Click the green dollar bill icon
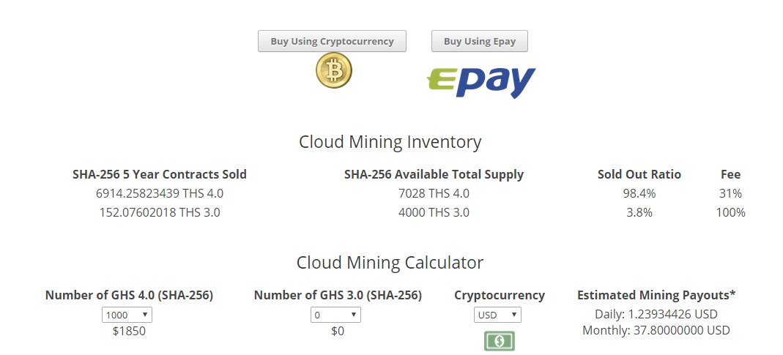 tap(499, 340)
